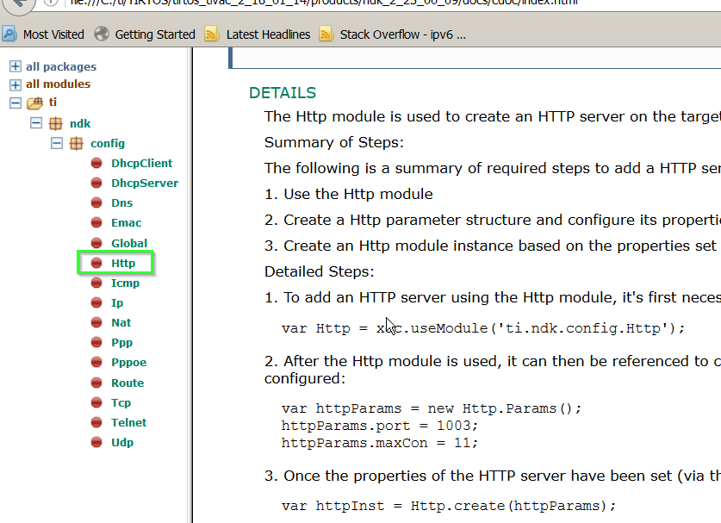The width and height of the screenshot is (721, 523).
Task: Open the DhcpServer module page
Action: (x=145, y=183)
